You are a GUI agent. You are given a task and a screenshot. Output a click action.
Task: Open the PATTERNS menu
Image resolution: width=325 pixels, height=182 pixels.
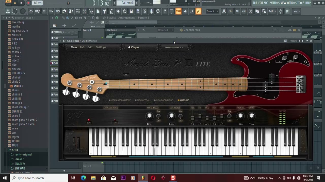pos(274,3)
